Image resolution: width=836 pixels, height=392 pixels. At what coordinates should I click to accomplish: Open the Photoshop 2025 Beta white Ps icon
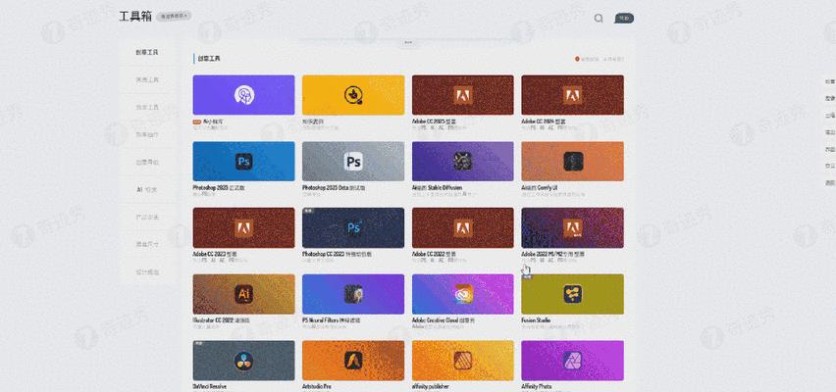point(353,162)
